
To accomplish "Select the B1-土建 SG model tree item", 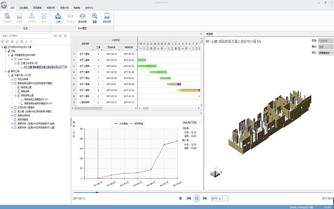I will point(43,67).
